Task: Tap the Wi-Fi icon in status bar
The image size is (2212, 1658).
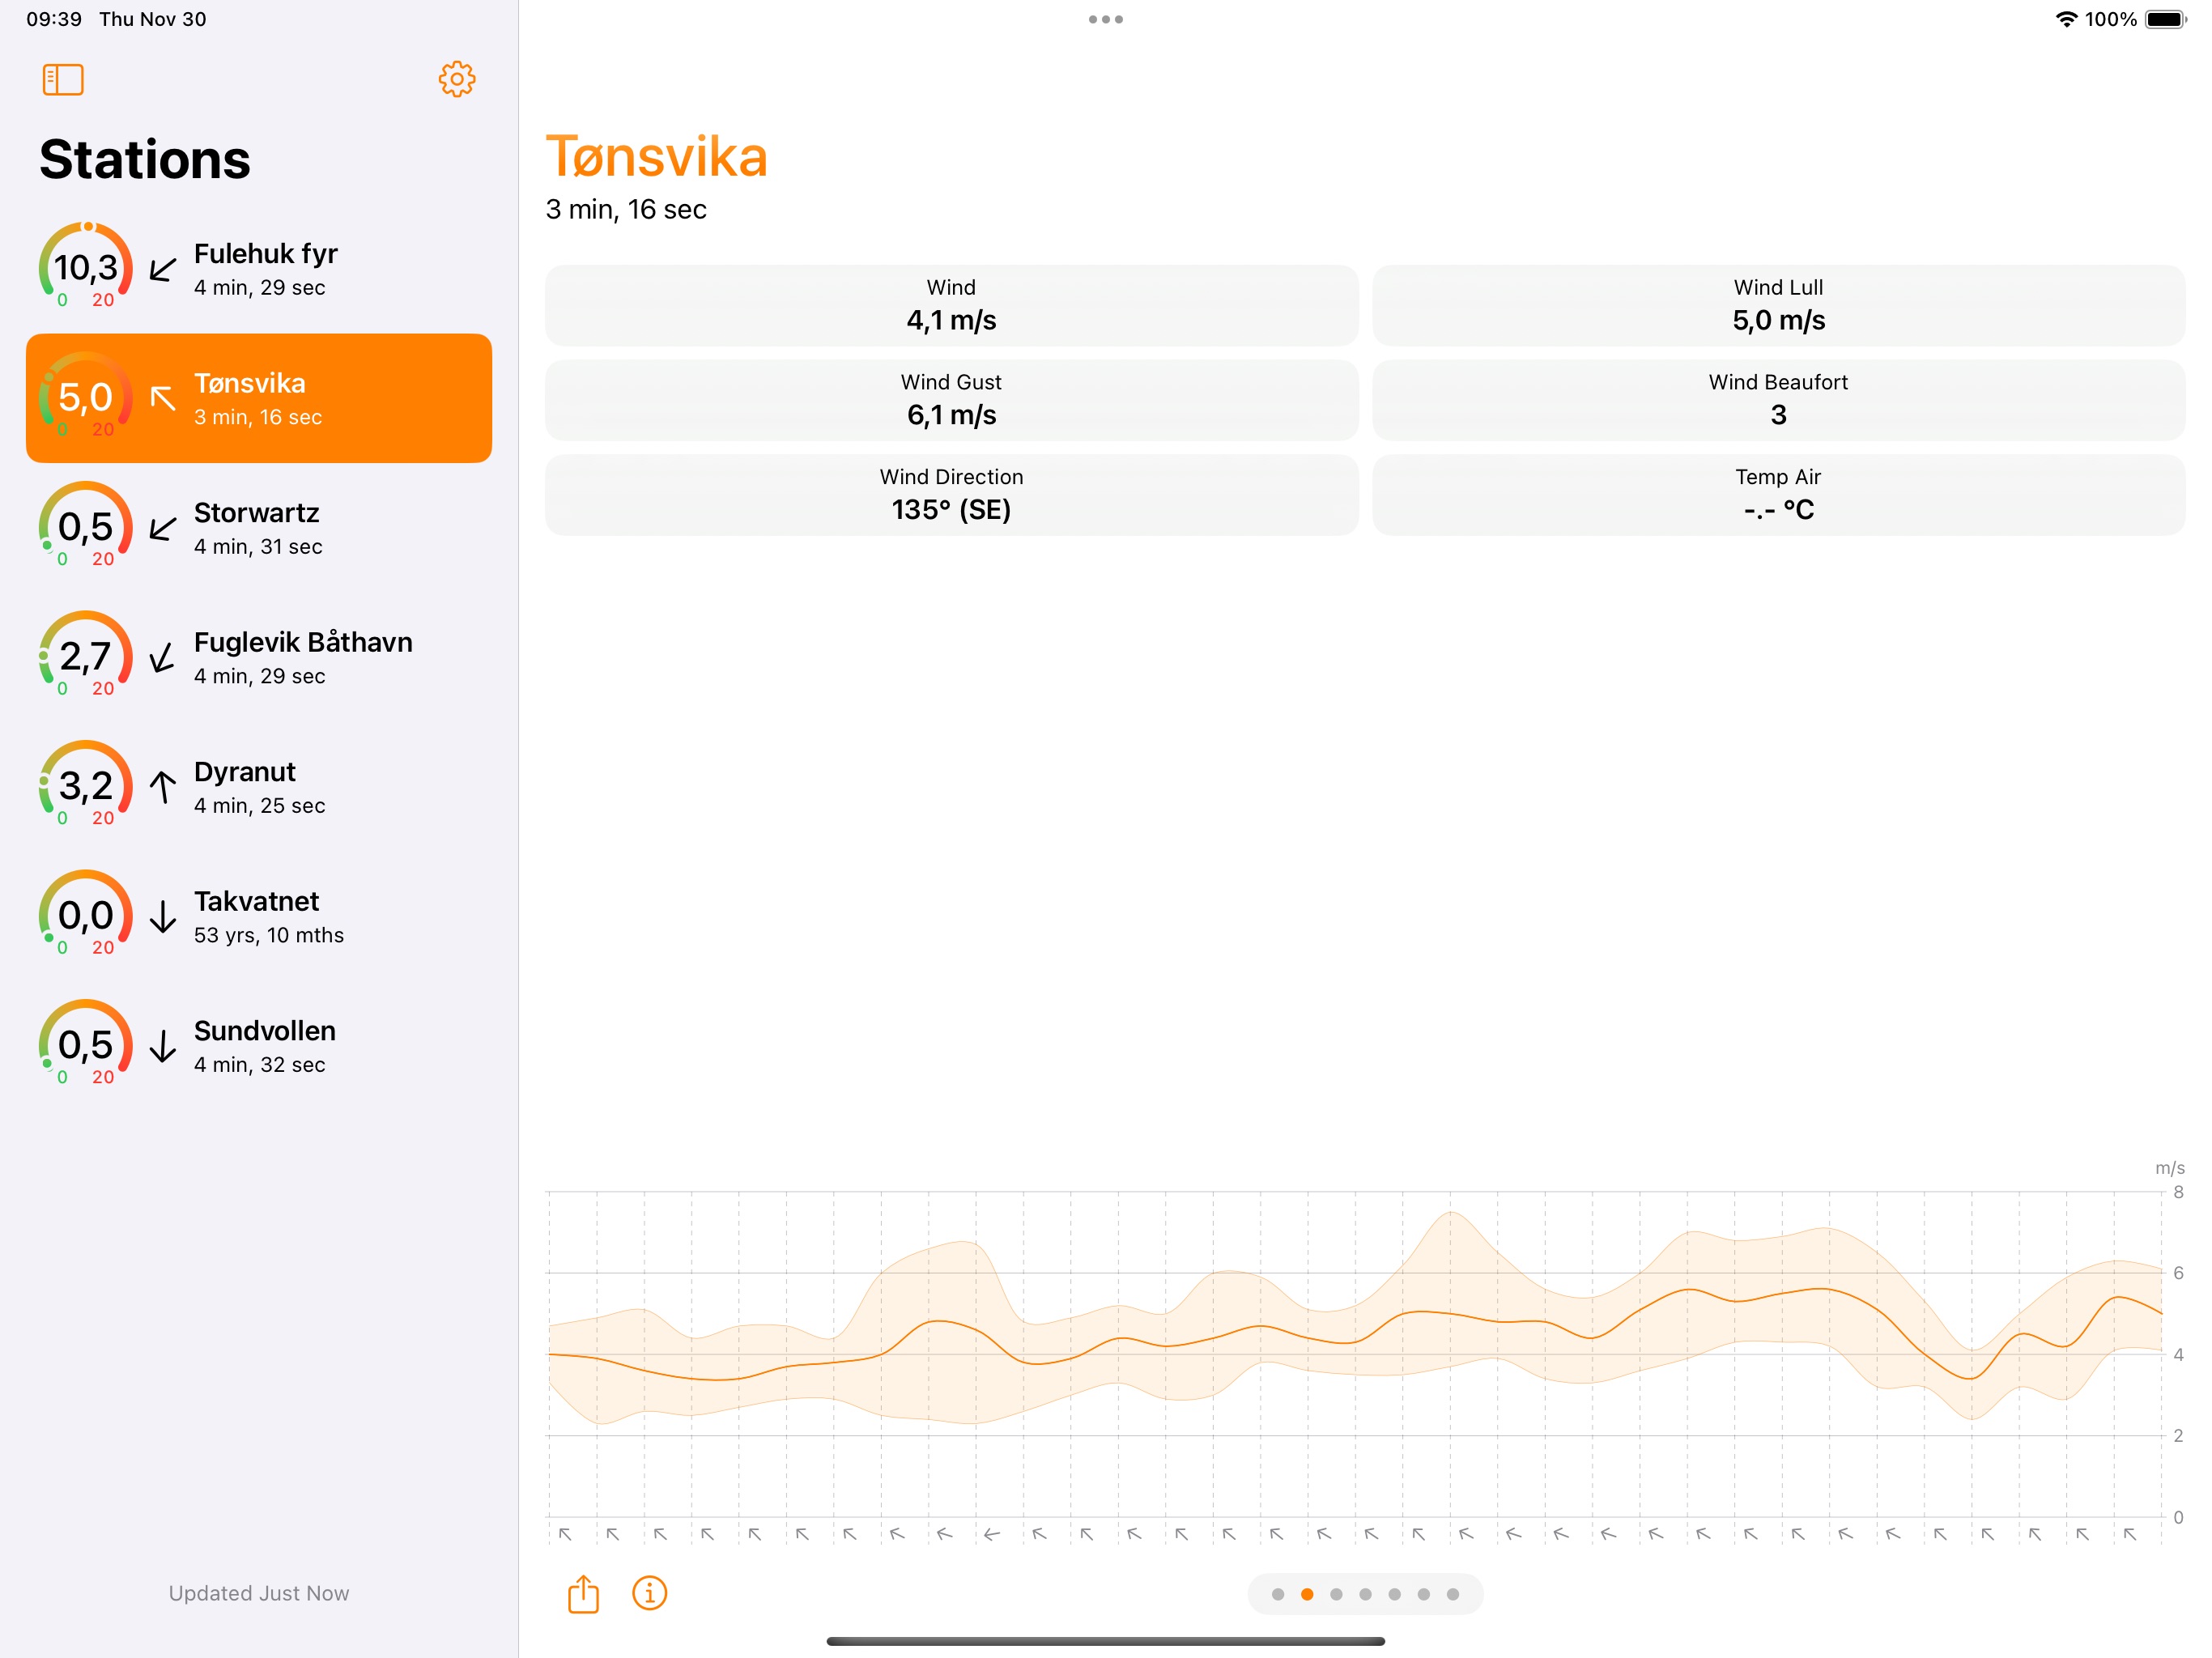Action: (2066, 19)
